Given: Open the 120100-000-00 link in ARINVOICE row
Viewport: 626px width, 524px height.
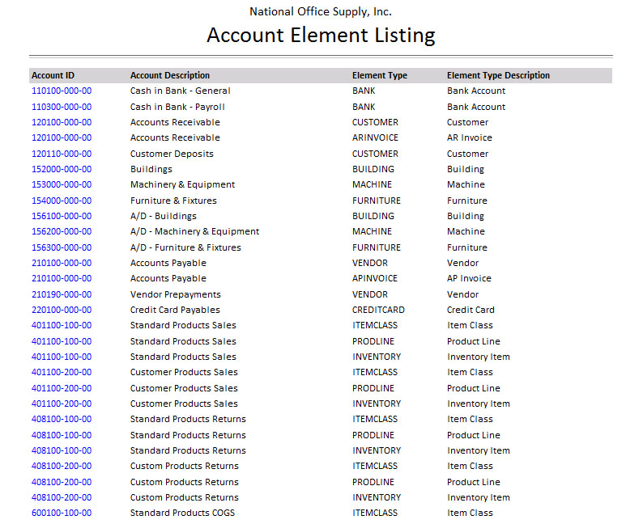Looking at the screenshot, I should [62, 137].
